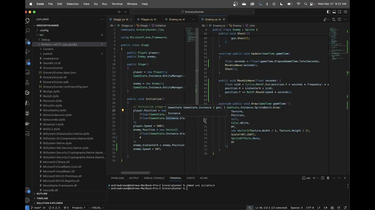The image size is (375, 210).
Task: Open the Extensions view
Action: point(27,62)
